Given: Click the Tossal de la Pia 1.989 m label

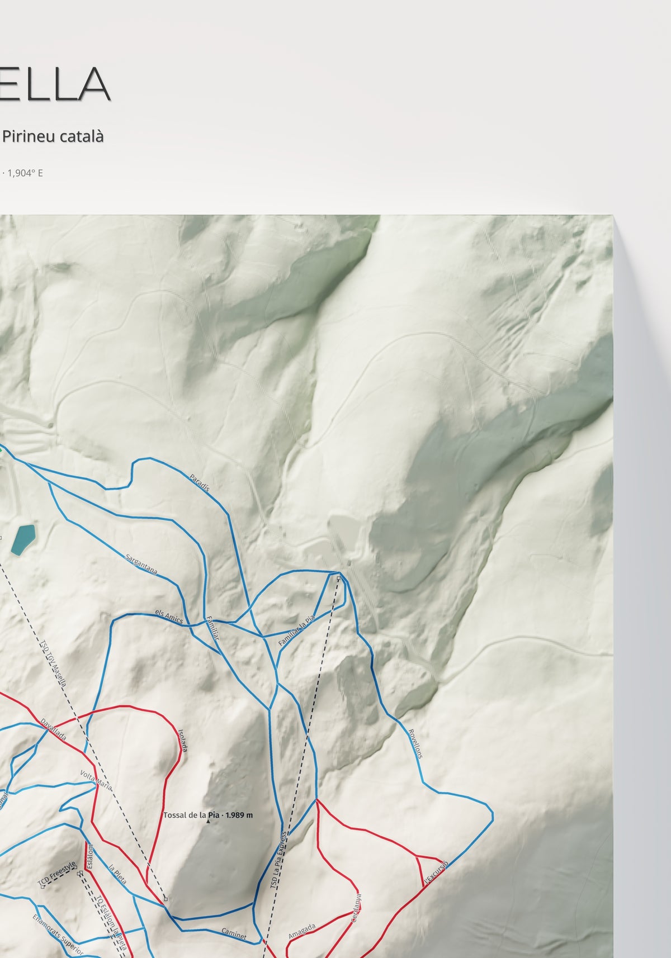Looking at the screenshot, I should 208,815.
